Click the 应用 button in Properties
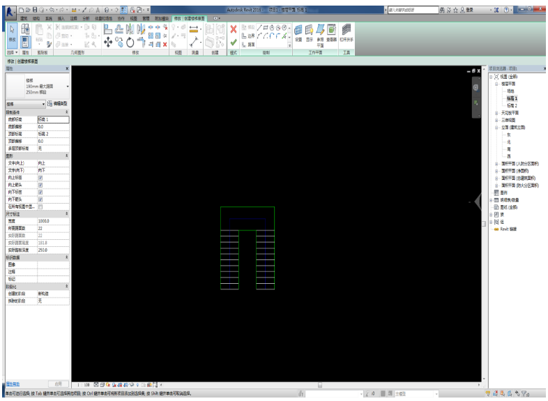 click(59, 383)
